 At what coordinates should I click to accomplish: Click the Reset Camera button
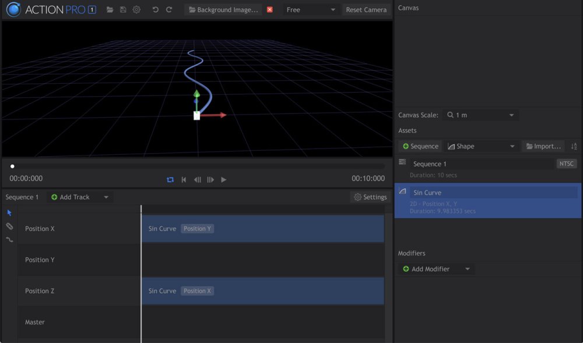(x=366, y=10)
